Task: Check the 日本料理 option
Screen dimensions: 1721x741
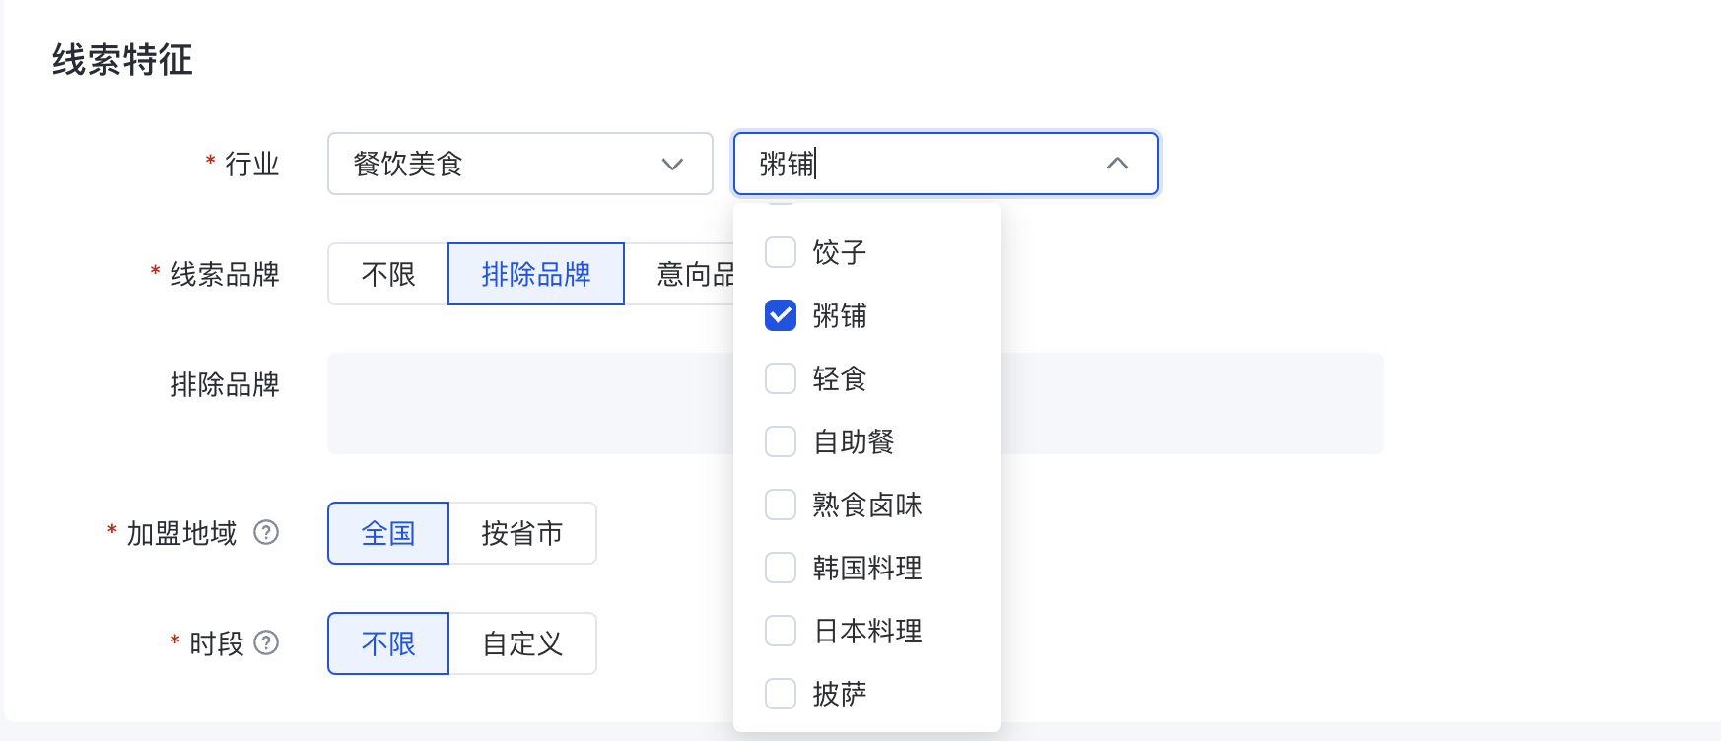Action: click(781, 631)
